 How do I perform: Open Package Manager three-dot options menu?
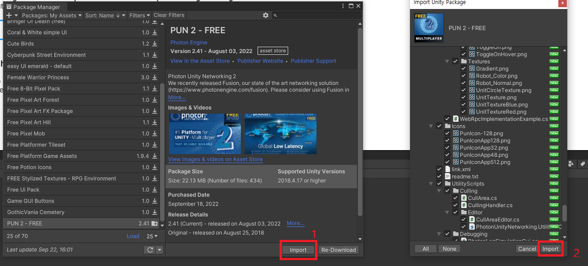343,6
